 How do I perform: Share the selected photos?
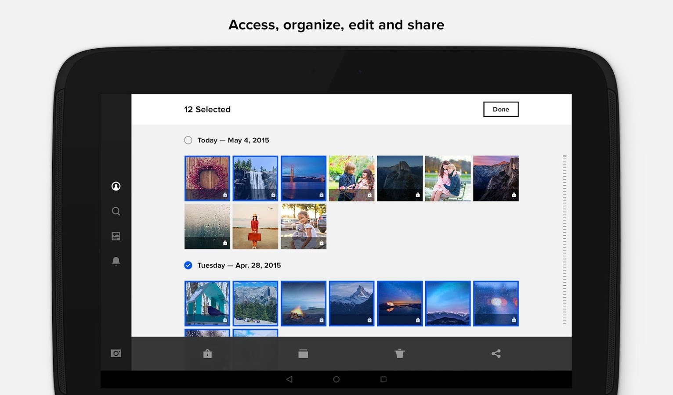tap(496, 353)
